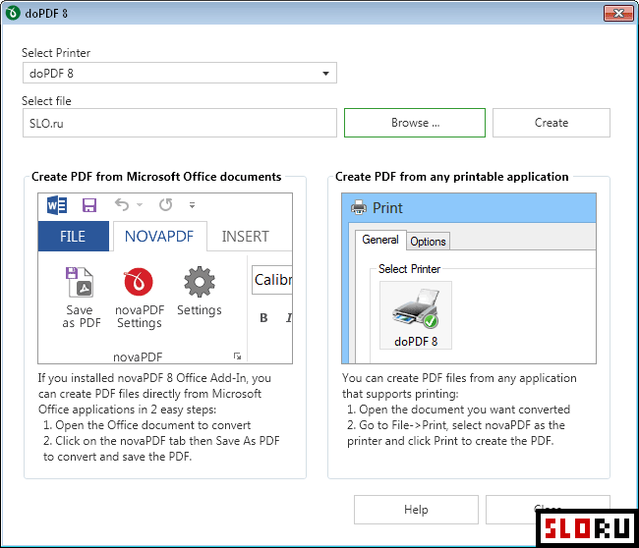The image size is (639, 548).
Task: Click the Browse button
Action: pos(415,123)
